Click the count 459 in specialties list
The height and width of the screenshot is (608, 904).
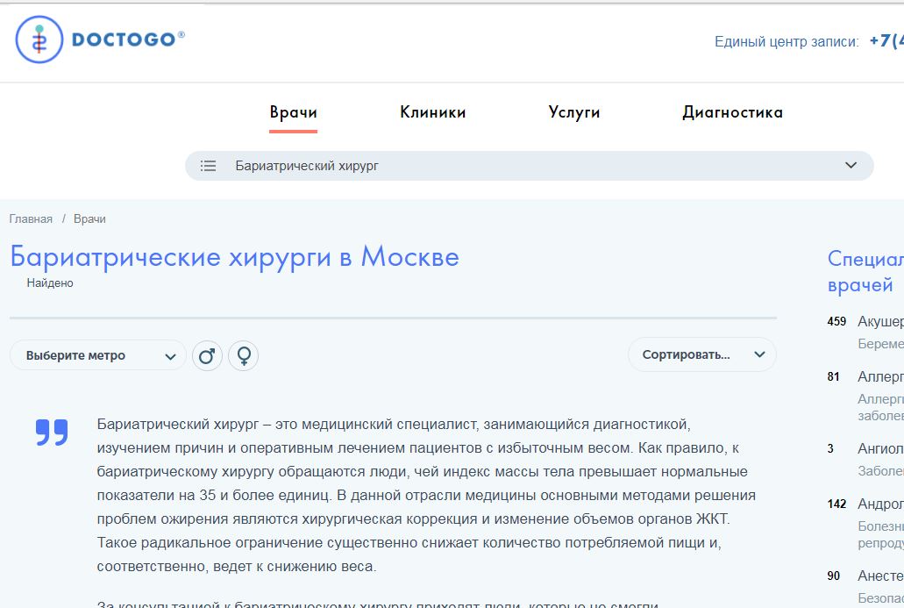click(x=836, y=321)
